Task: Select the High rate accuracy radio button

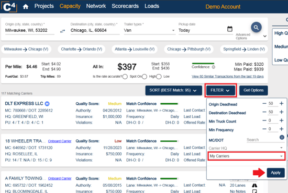Action: [145, 77]
